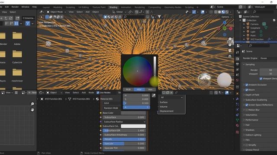Image resolution: width=277 pixels, height=155 pixels.
Task: Expand the Shadows panel
Action: (x=250, y=130)
